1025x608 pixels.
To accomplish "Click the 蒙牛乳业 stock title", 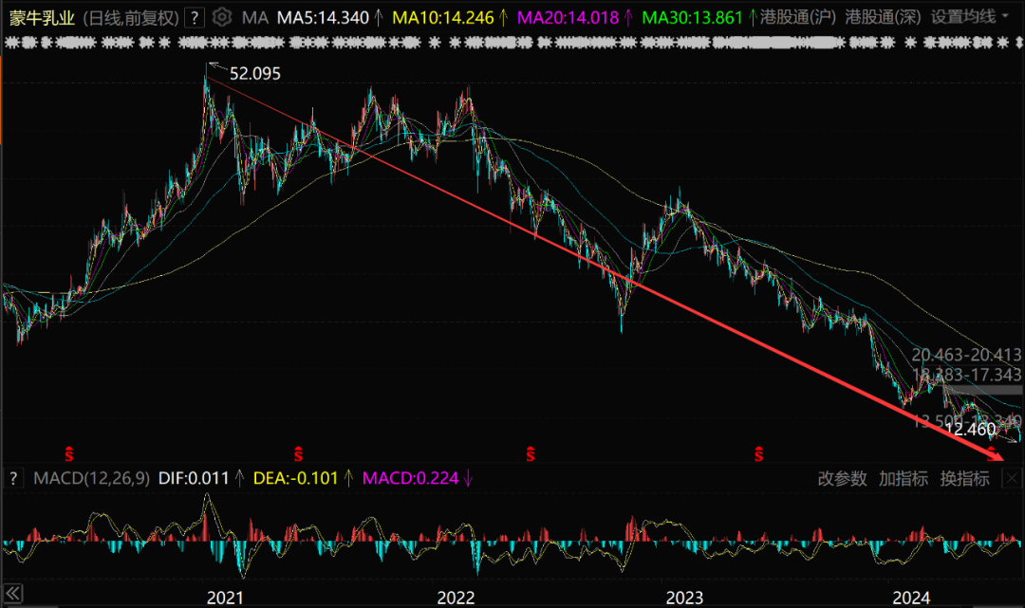I will 42,18.
